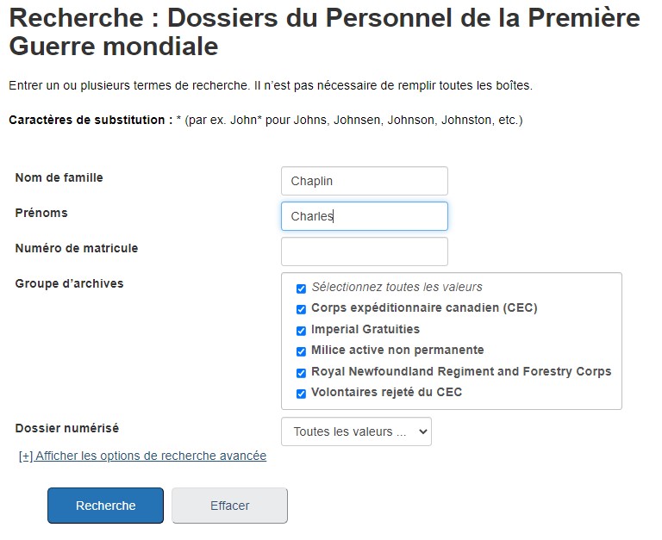Click the empty Numéro de matricule field

(364, 251)
